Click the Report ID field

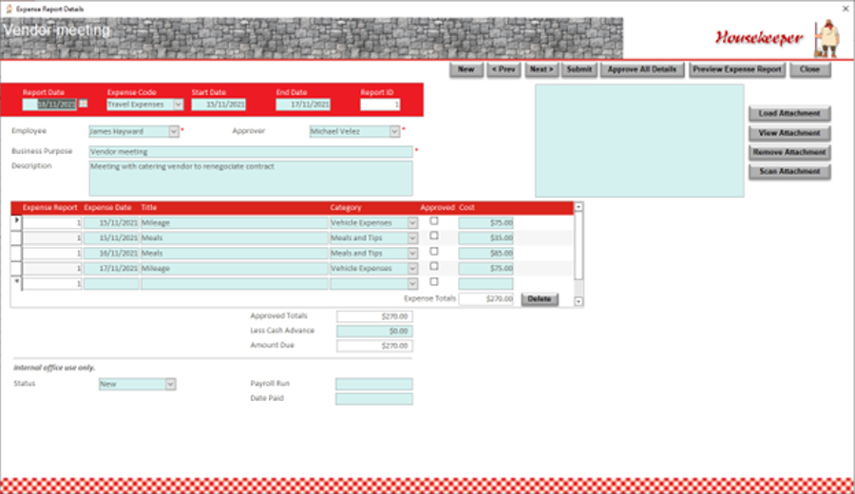pos(380,104)
